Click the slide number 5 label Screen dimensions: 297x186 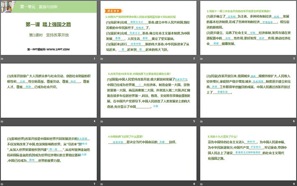[x=193, y=121]
